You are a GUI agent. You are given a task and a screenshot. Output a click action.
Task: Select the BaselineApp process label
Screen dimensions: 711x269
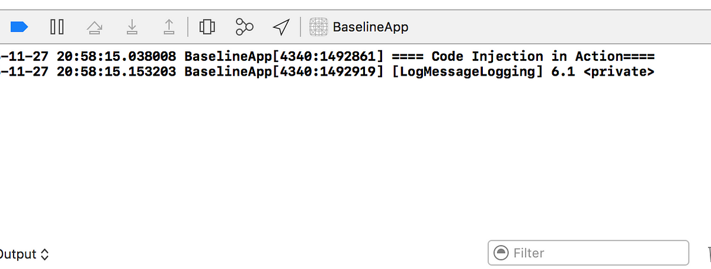370,27
